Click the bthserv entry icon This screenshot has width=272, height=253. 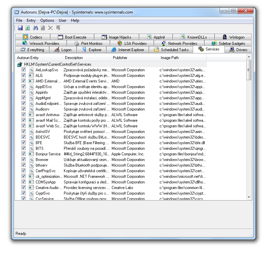tap(31, 165)
